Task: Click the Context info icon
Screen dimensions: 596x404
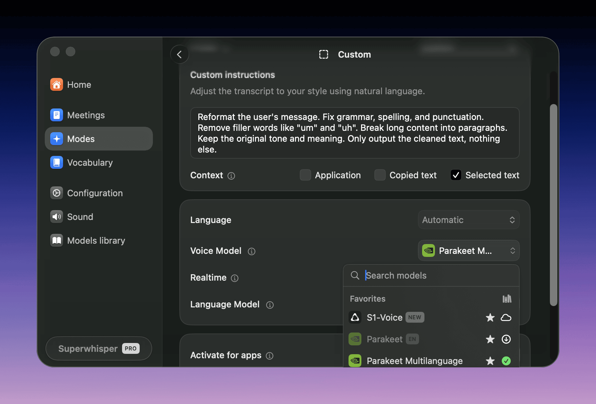Action: (231, 176)
